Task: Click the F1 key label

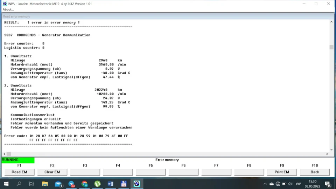Action: (19, 166)
